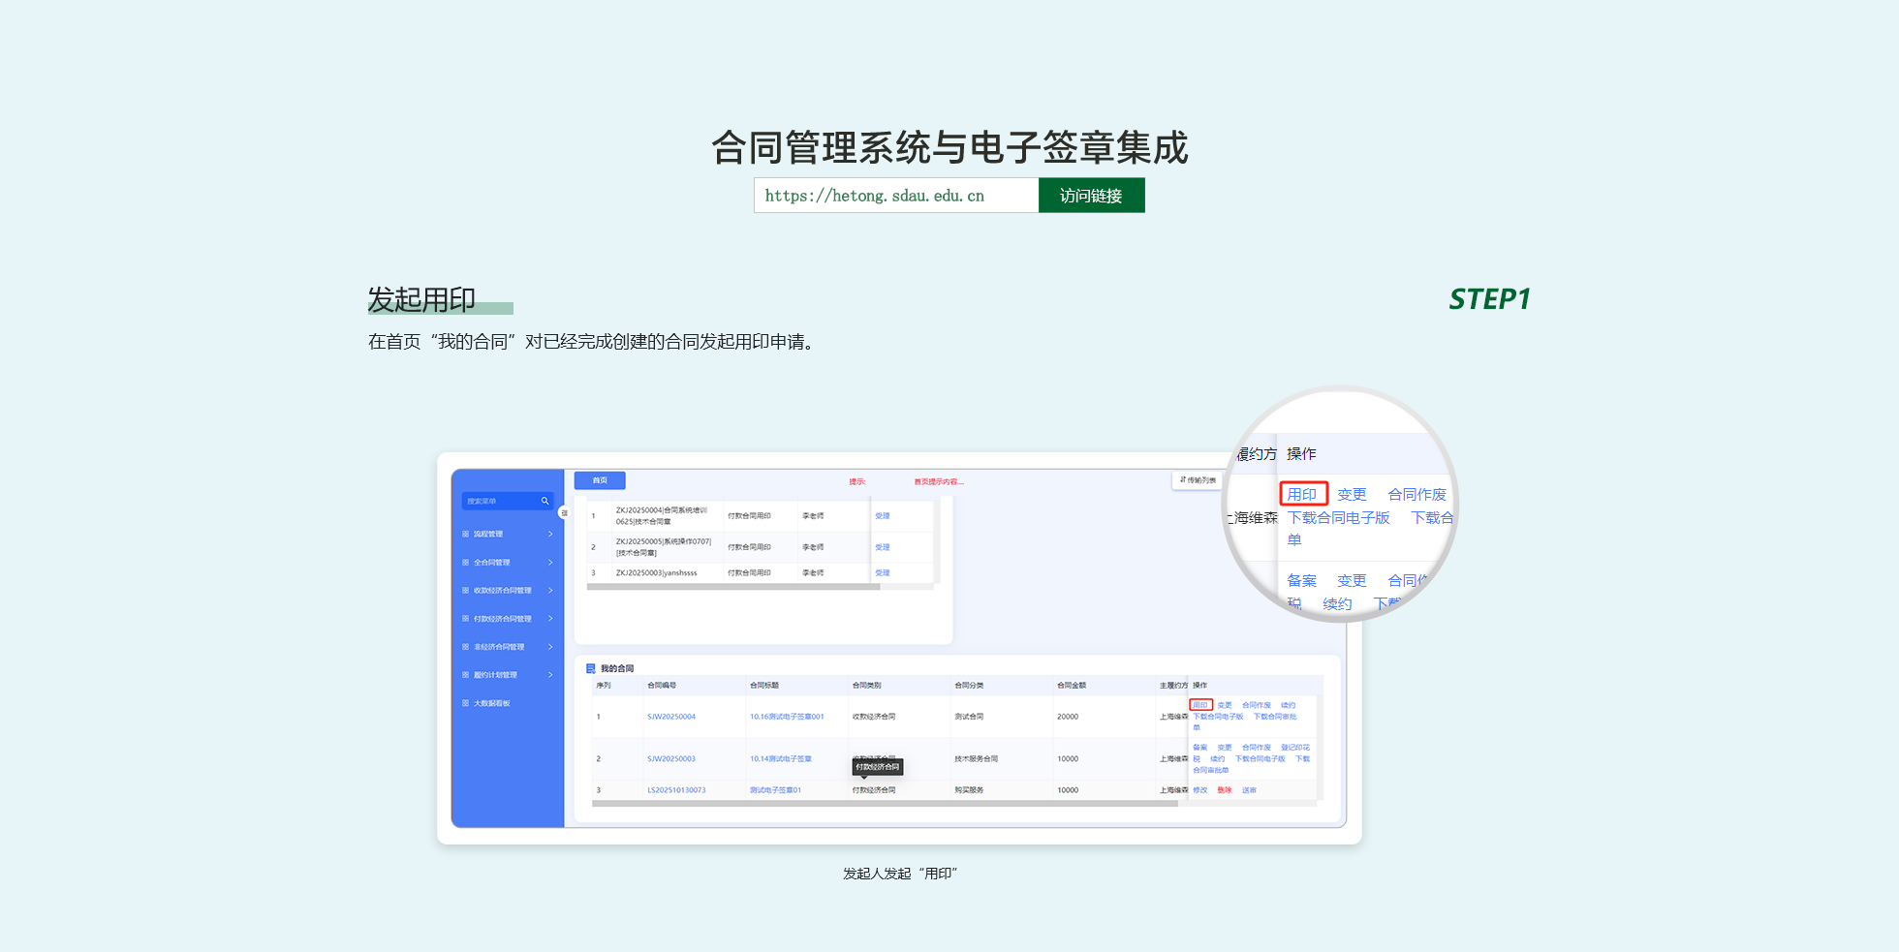Viewport: 1899px width, 952px height.
Task: Click 受理 link for ZKJ20250004 row
Action: [882, 516]
